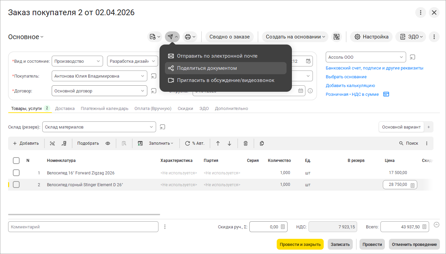Choose Поделиться документом from the menu
Image resolution: width=446 pixels, height=254 pixels.
[x=226, y=68]
